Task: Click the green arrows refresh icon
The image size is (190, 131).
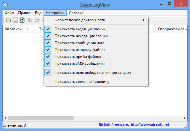Action: (23, 20)
